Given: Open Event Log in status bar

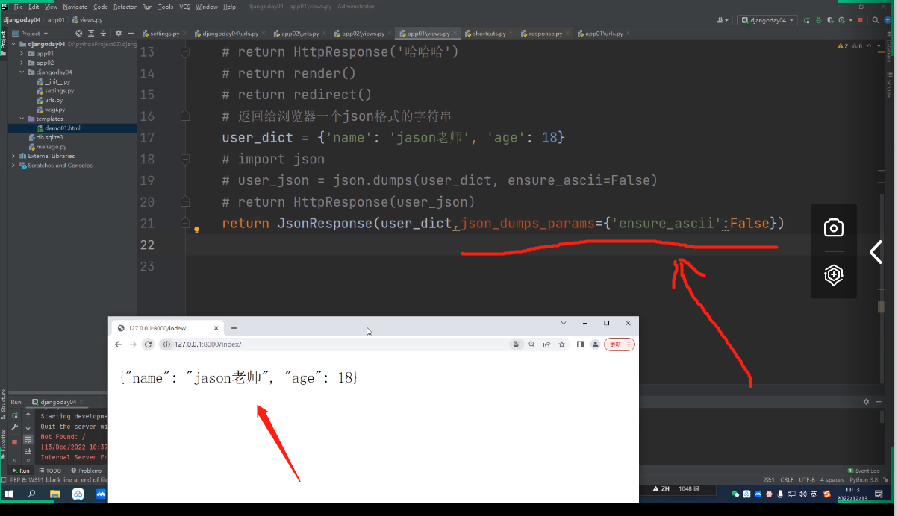Looking at the screenshot, I should coord(864,471).
